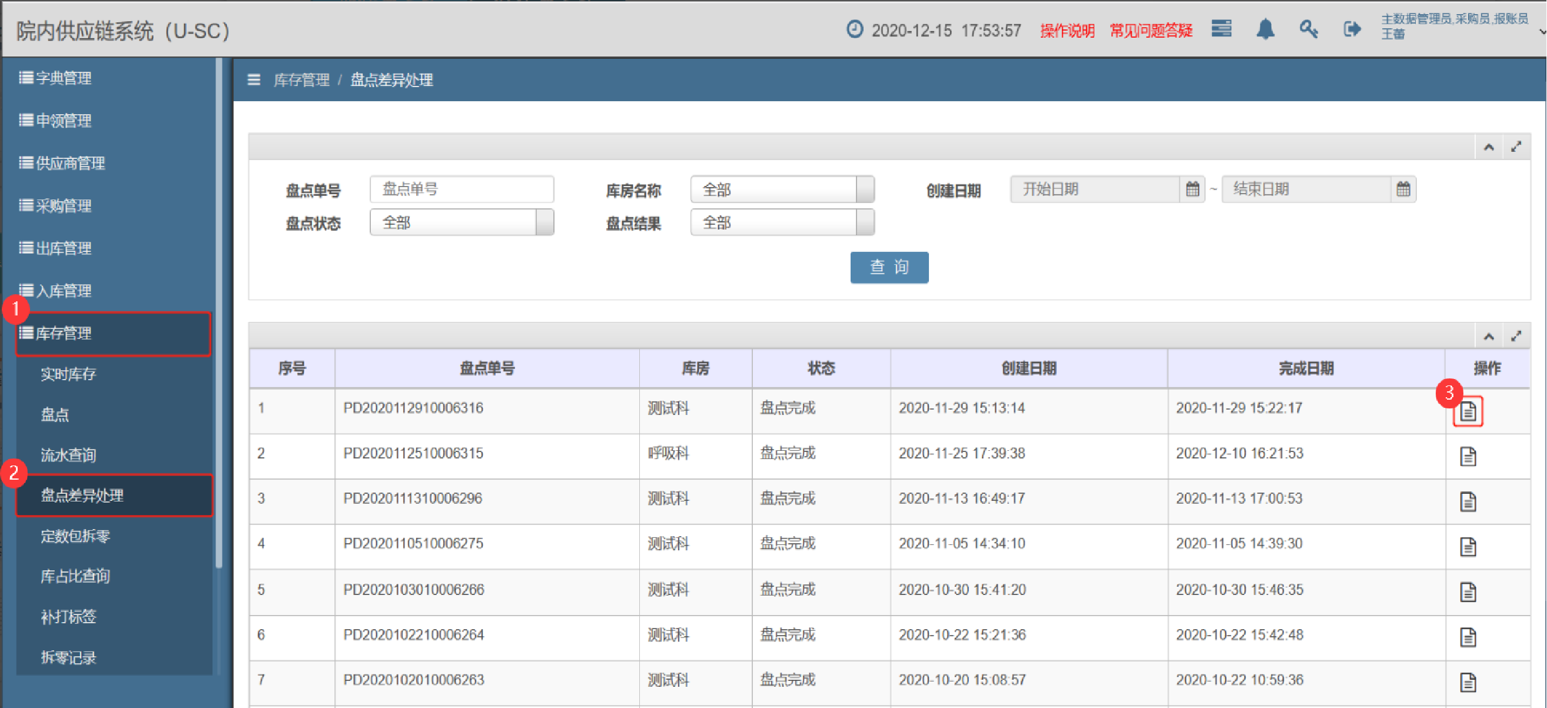Open the 常见问题答疑 link
This screenshot has width=1547, height=708.
1151,31
